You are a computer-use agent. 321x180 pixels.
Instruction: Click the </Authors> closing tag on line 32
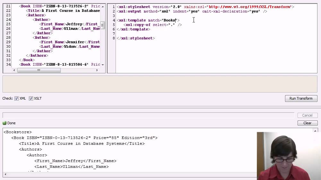[x=37, y=56]
